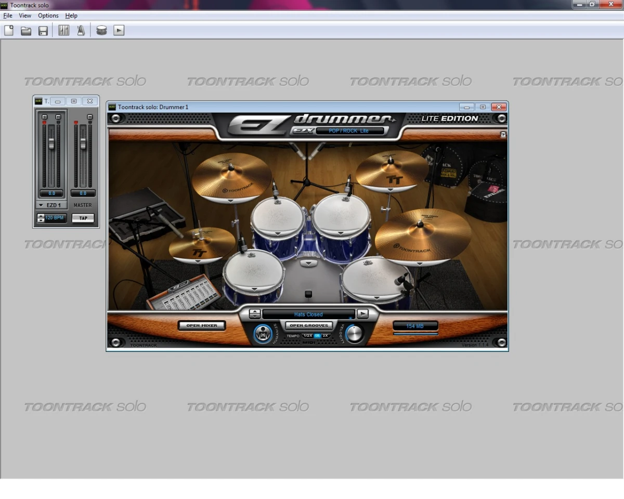
Task: Set tempo to 1X
Action: [x=317, y=336]
